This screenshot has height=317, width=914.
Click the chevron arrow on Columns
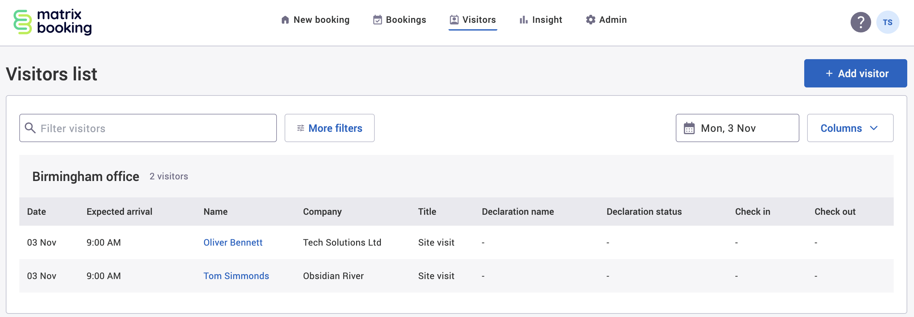pyautogui.click(x=874, y=128)
